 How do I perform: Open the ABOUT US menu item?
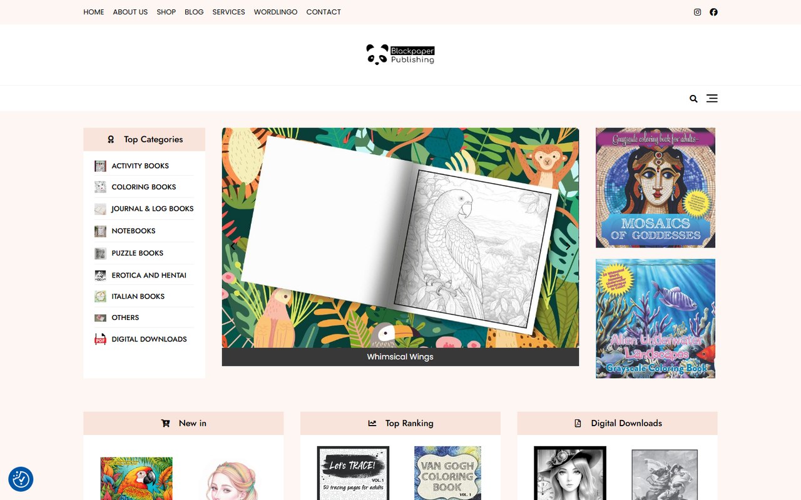130,12
